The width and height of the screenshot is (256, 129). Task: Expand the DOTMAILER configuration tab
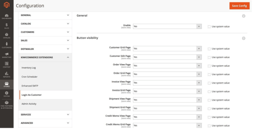(45, 49)
